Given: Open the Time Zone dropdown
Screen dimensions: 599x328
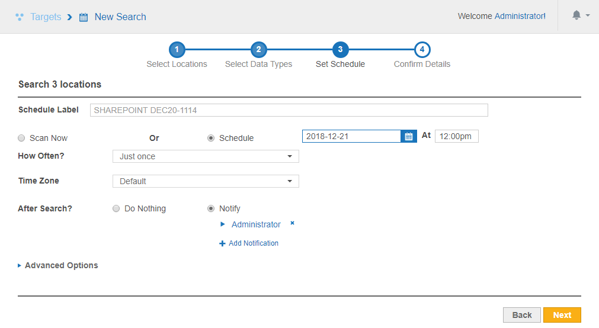Looking at the screenshot, I should point(206,181).
